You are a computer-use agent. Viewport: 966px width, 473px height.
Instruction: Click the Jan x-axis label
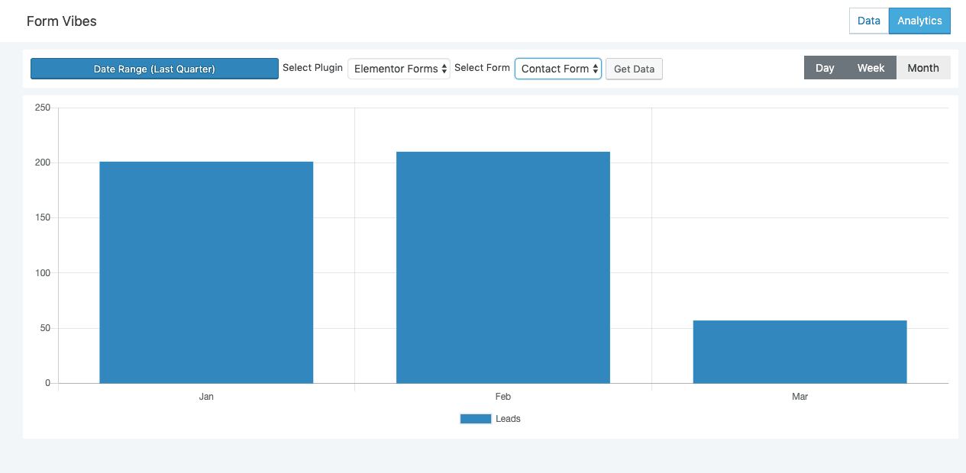(206, 397)
